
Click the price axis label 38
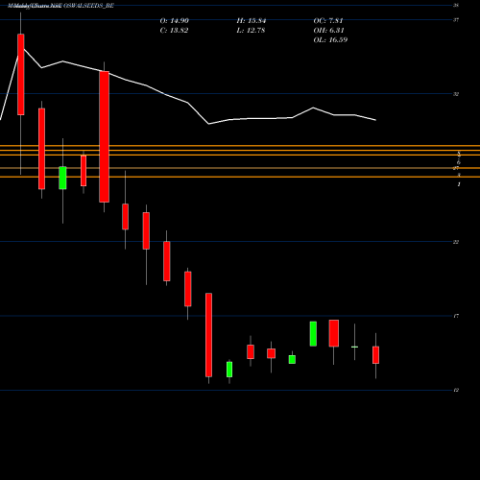[x=456, y=5]
